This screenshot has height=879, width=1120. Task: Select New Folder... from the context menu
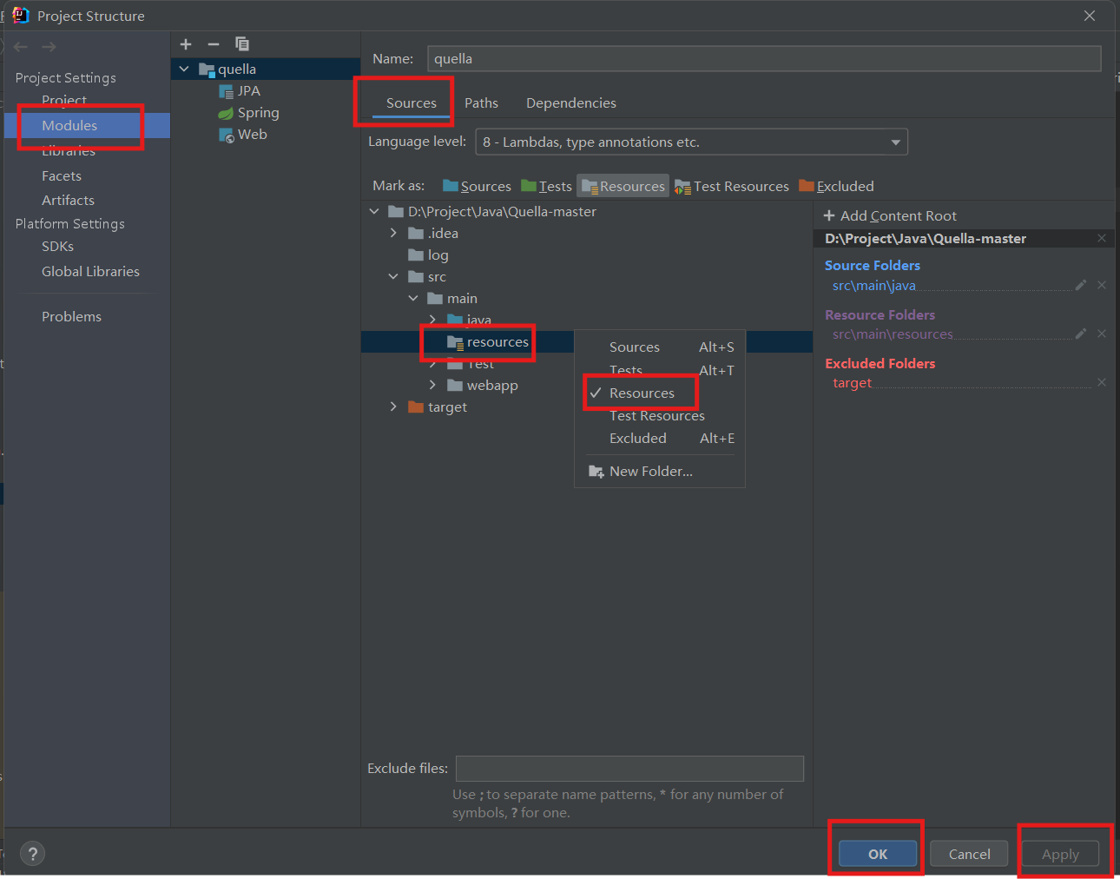[x=651, y=471]
